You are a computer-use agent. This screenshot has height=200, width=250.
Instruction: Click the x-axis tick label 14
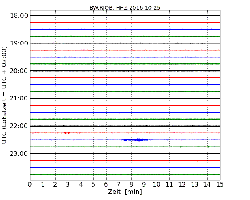(207, 184)
